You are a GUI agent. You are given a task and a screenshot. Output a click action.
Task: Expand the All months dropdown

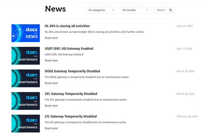click(135, 10)
